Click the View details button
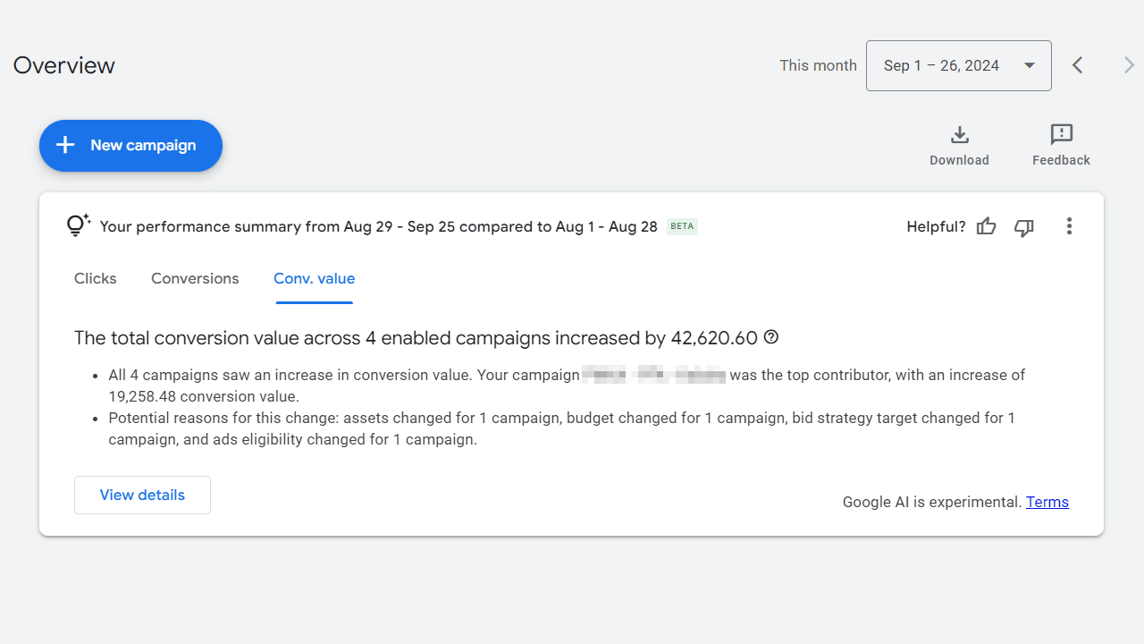Viewport: 1144px width, 644px height. 141,495
